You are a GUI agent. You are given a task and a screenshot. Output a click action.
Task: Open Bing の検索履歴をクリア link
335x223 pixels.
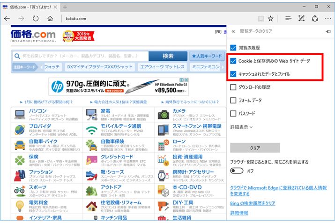(253, 203)
